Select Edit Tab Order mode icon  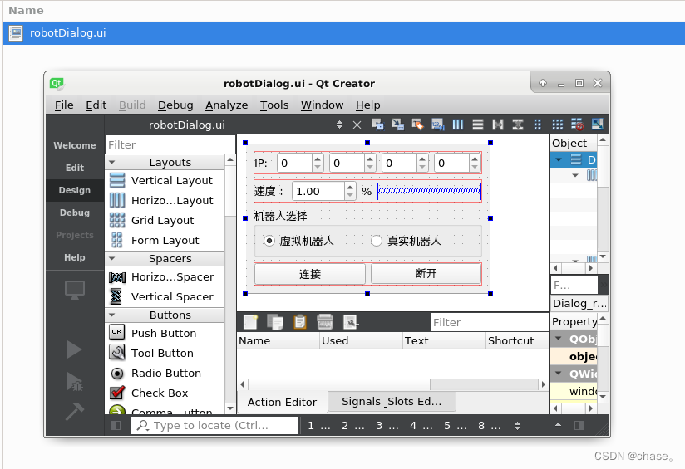[438, 125]
